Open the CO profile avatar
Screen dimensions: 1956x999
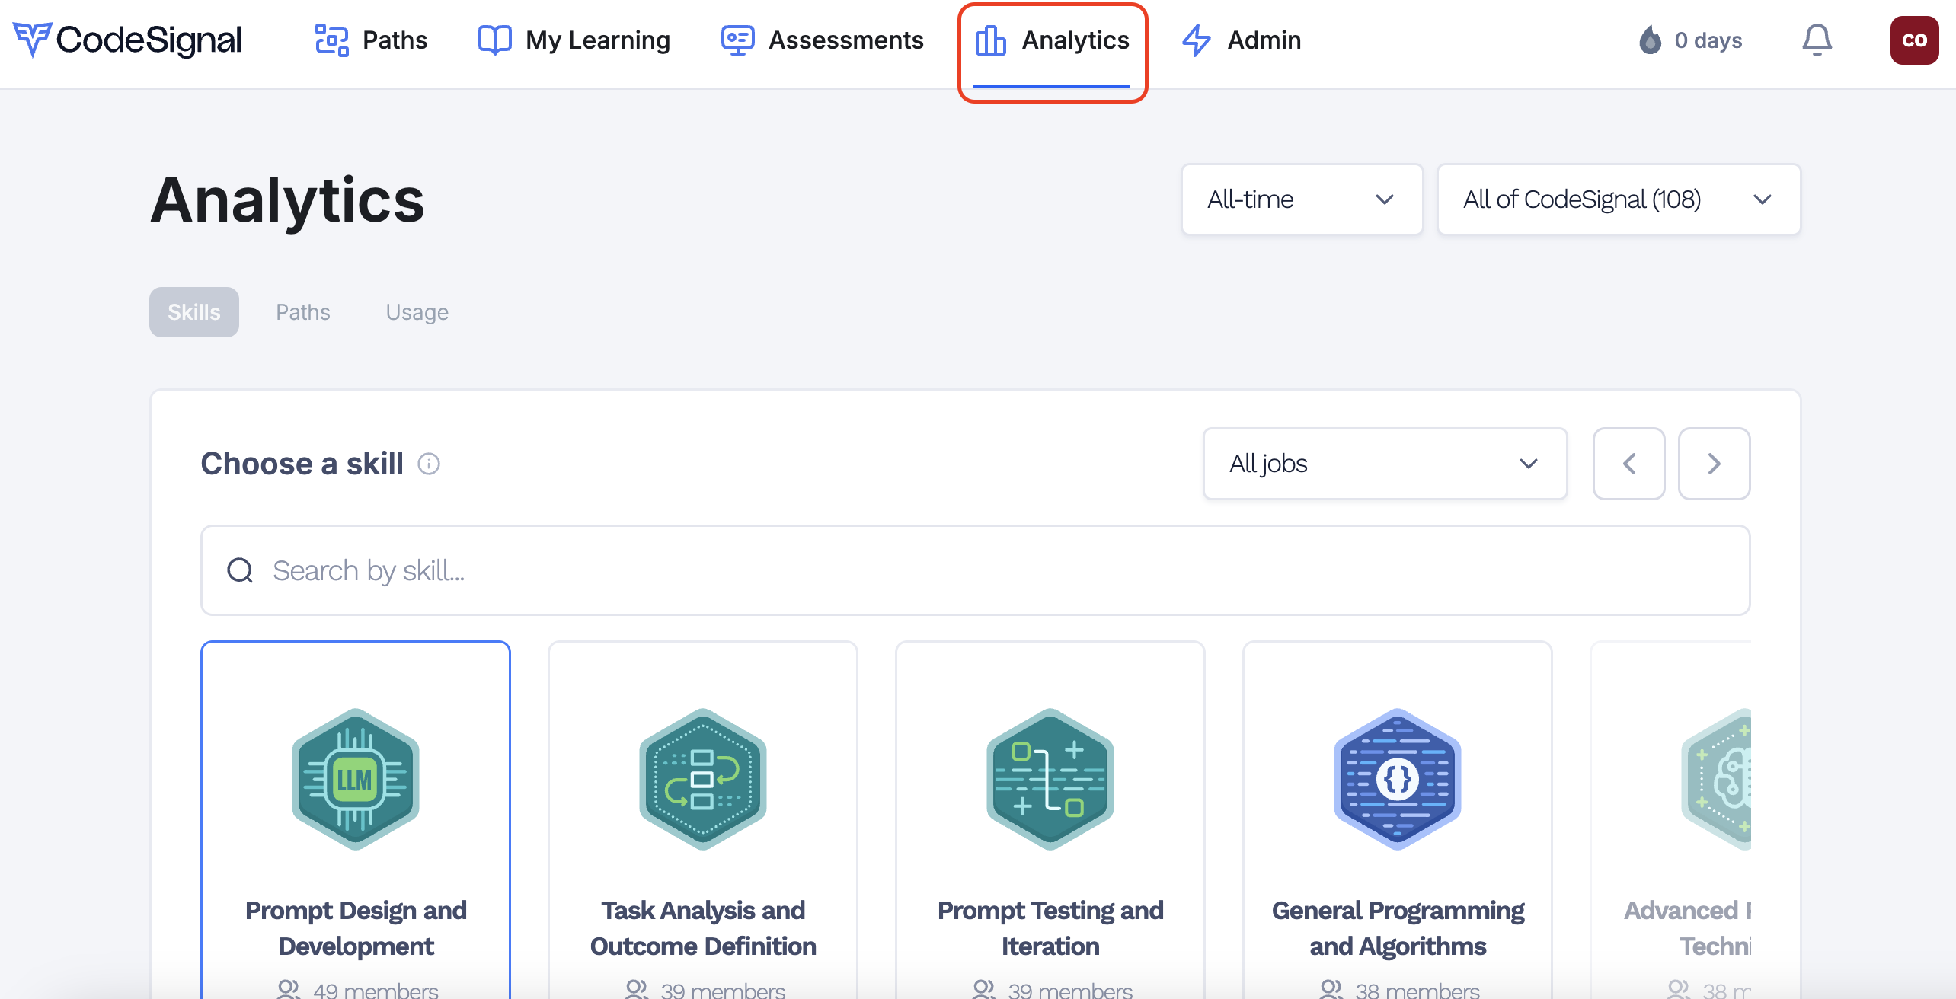[1913, 40]
